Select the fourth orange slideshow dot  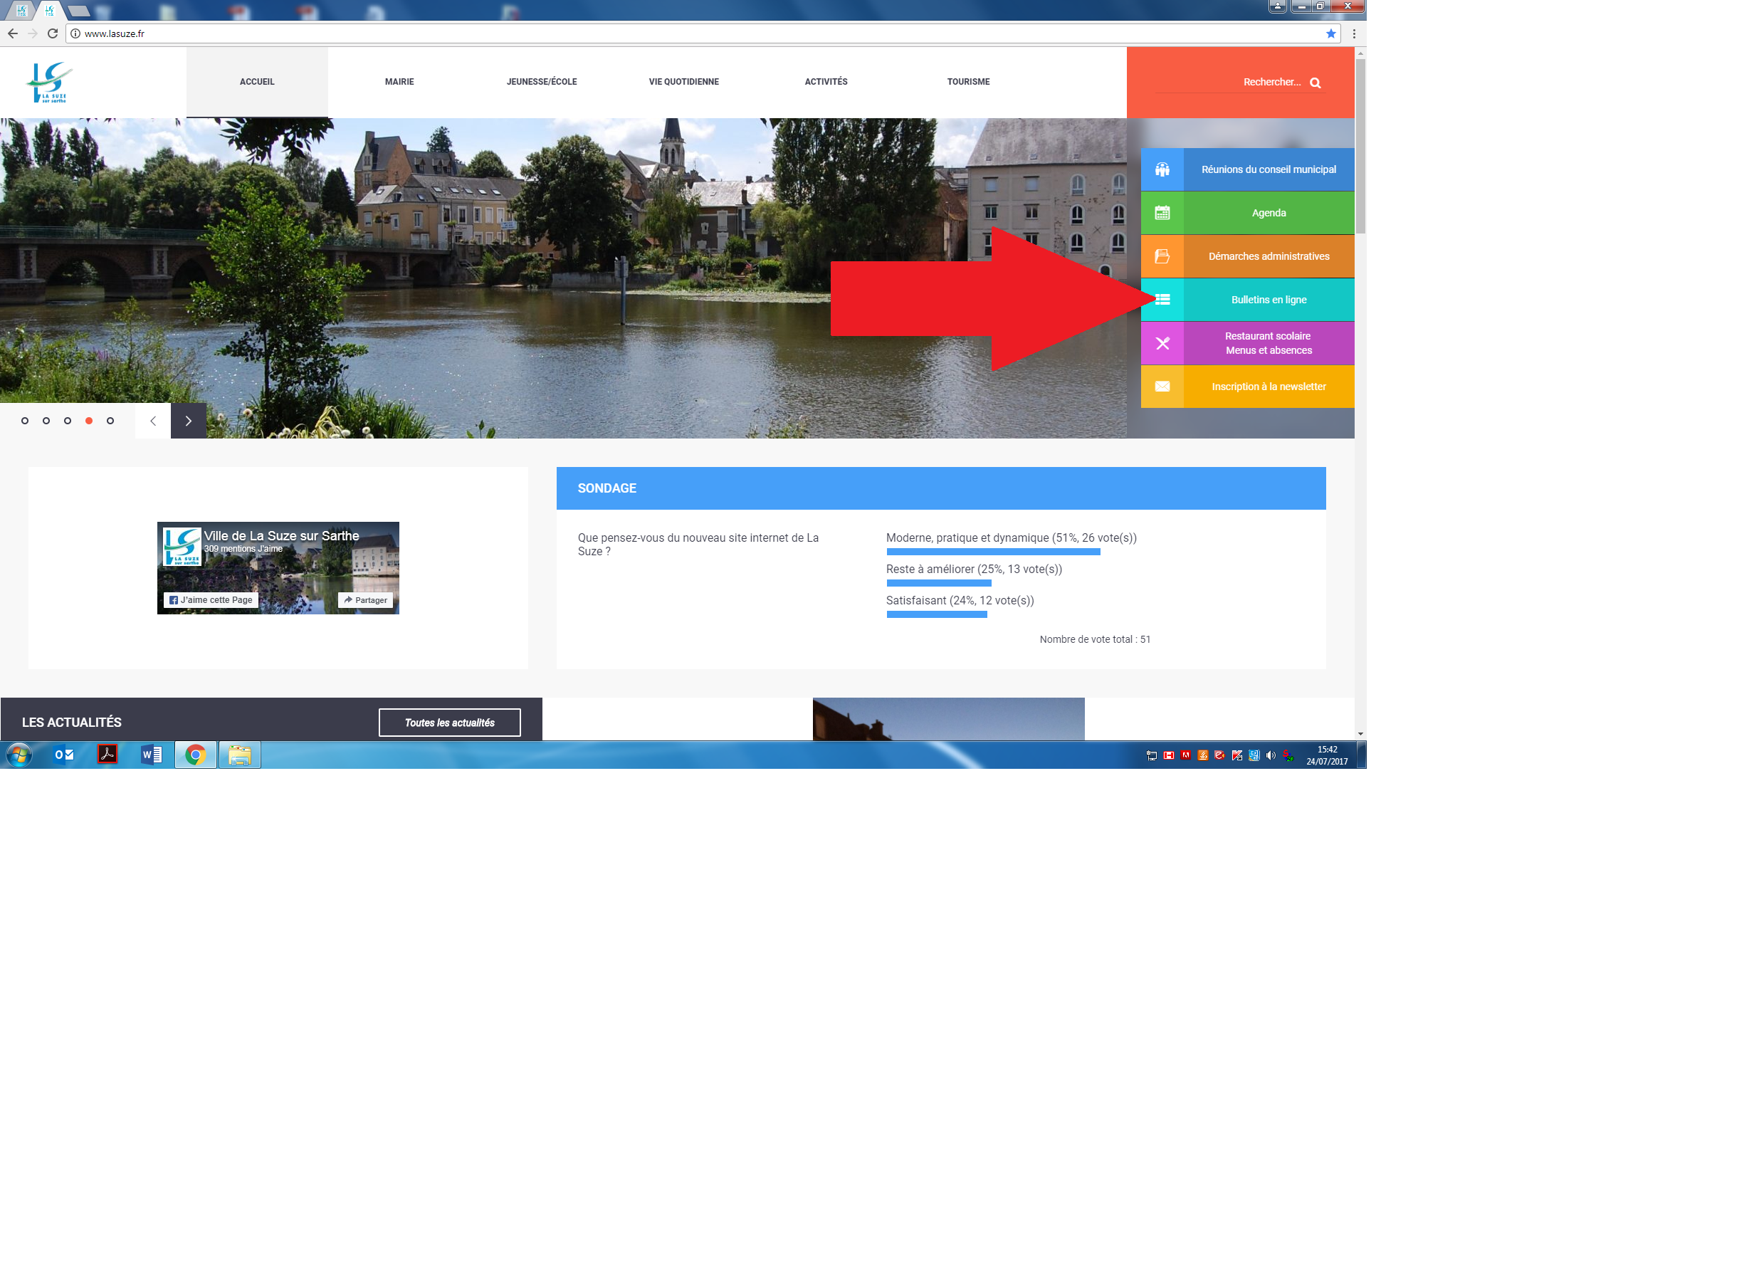coord(89,421)
